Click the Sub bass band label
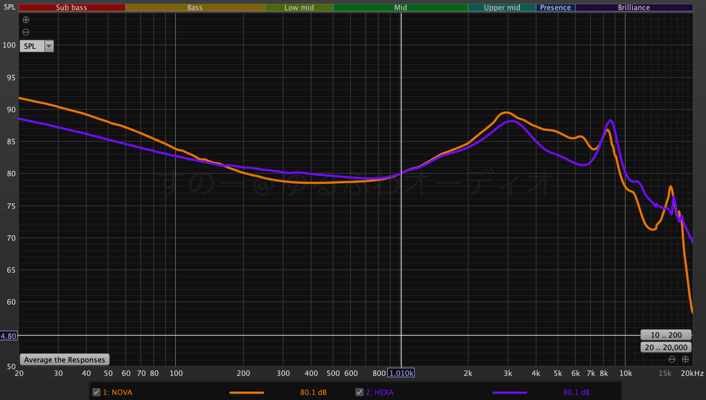 (x=72, y=8)
